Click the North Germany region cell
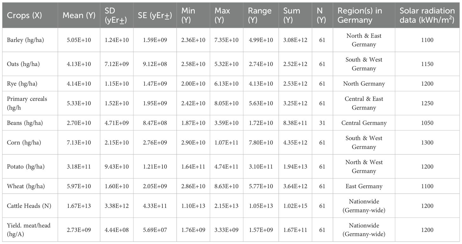 [364, 84]
